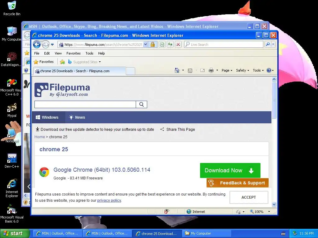Switch to My Computer taskbar button

pyautogui.click(x=207, y=234)
